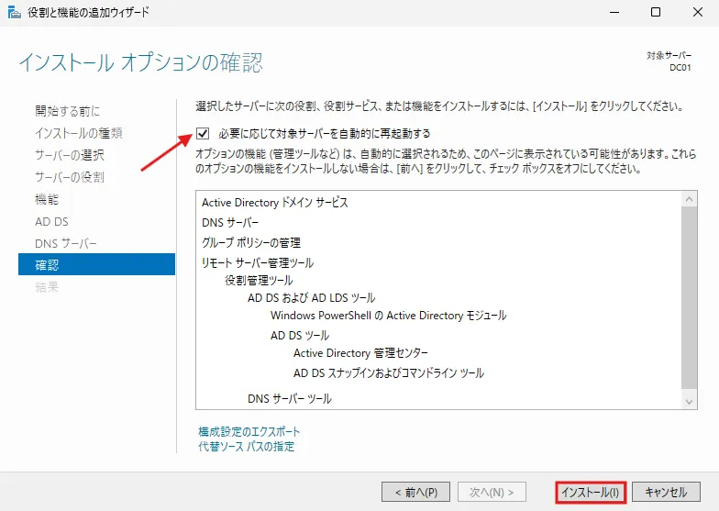Click the 次へ(N) > button
Screen dimensions: 719x511
[492, 492]
